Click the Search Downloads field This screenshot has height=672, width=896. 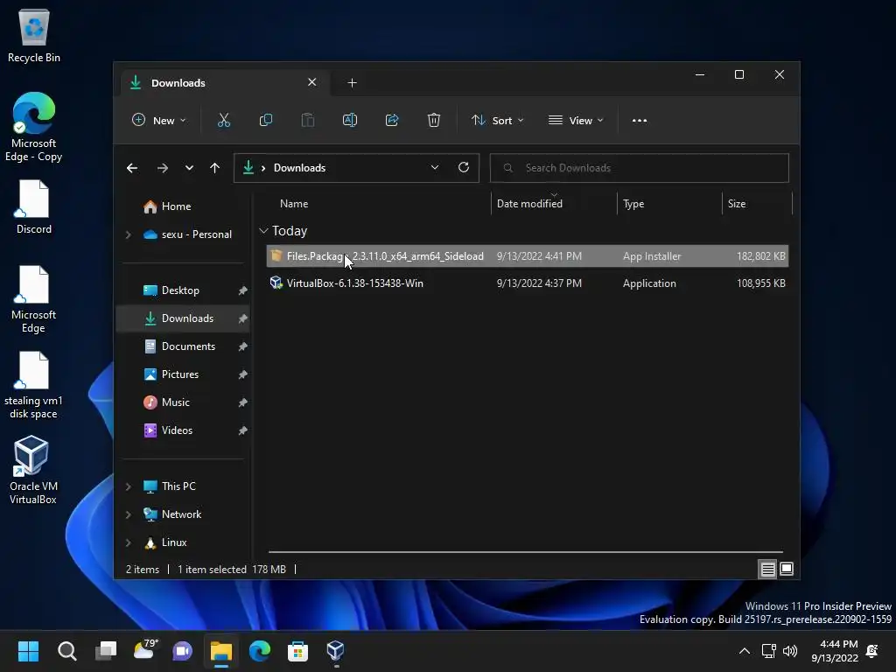click(639, 168)
